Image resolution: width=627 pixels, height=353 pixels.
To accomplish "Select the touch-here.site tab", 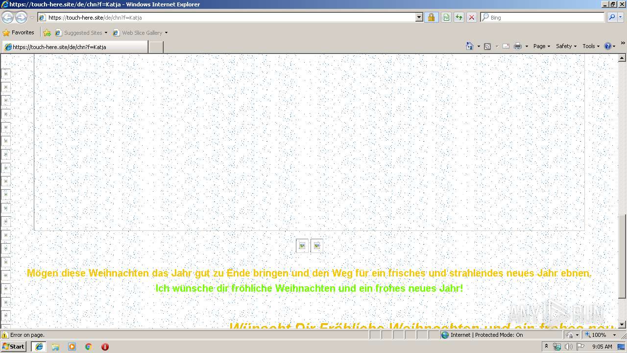I will pos(74,47).
